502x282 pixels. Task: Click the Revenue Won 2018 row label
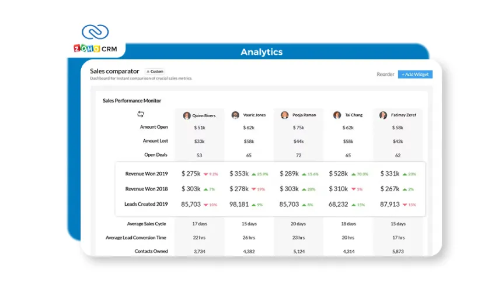click(146, 189)
